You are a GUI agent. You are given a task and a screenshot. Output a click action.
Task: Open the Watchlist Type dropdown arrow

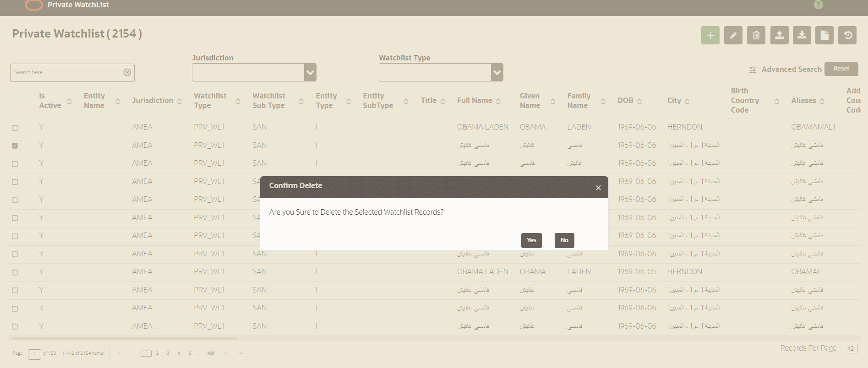click(497, 72)
